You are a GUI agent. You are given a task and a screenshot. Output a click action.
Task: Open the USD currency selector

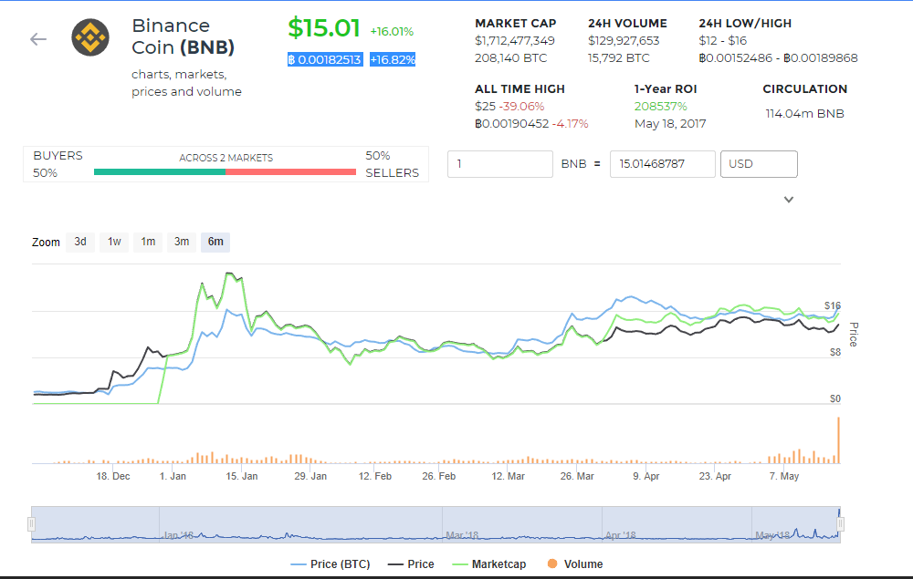coord(759,164)
